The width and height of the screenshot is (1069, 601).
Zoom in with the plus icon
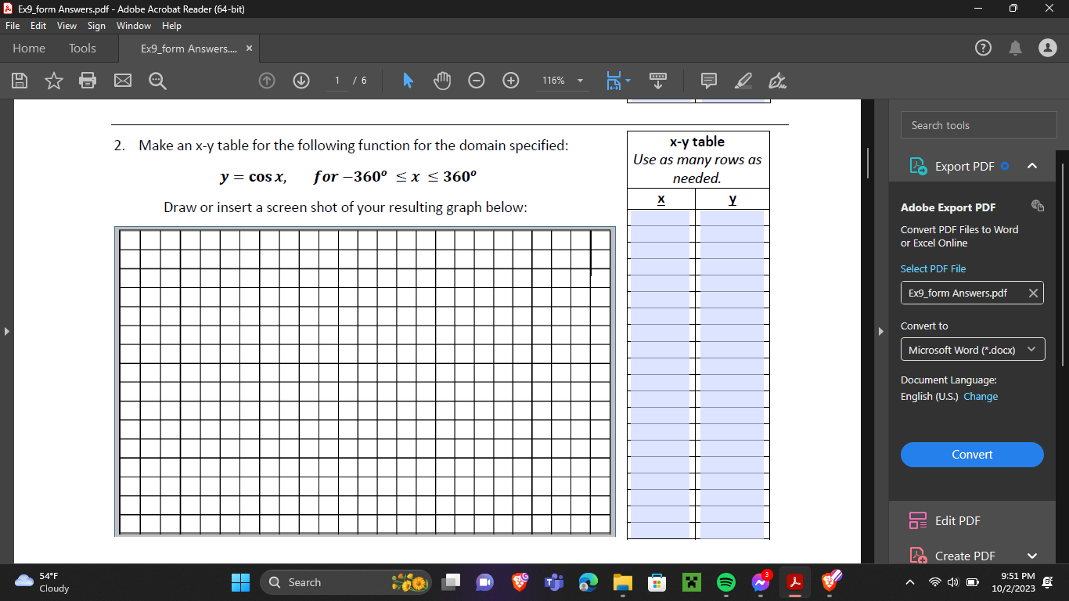[x=509, y=81]
